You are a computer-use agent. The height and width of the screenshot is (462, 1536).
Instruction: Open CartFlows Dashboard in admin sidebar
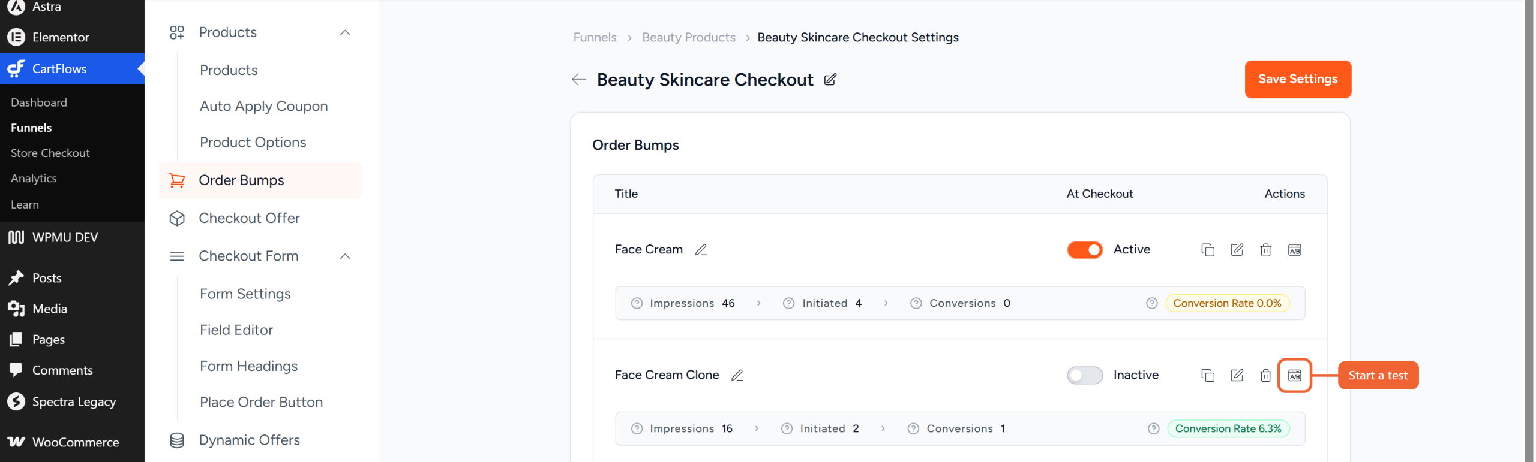tap(39, 102)
